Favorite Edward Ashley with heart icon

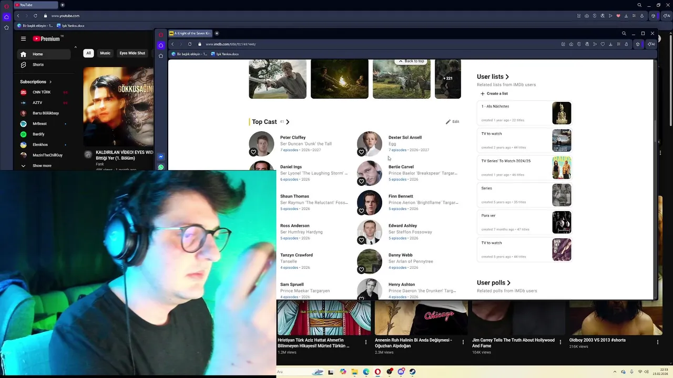[x=361, y=240]
